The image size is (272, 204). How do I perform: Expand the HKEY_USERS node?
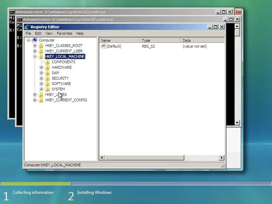pos(35,95)
